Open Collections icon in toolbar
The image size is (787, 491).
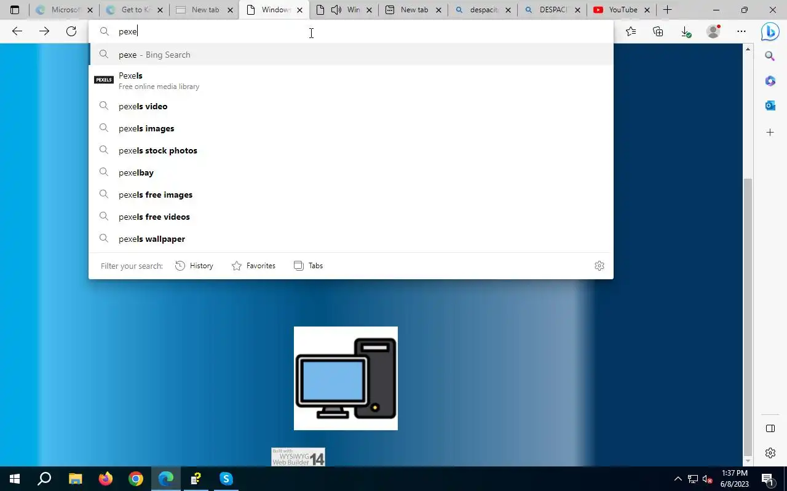pos(658,31)
